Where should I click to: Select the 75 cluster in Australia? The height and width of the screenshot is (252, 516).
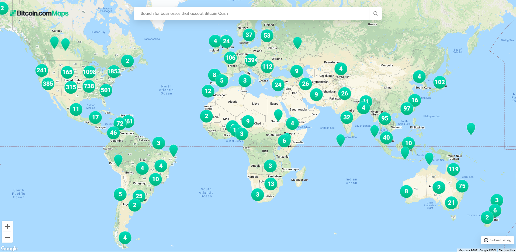(462, 186)
